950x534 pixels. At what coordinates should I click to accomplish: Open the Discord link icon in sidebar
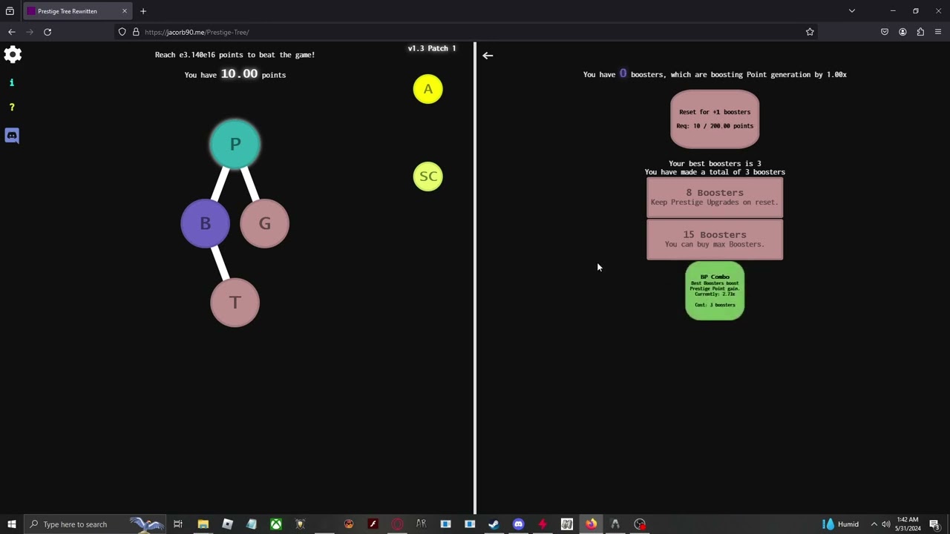(12, 136)
